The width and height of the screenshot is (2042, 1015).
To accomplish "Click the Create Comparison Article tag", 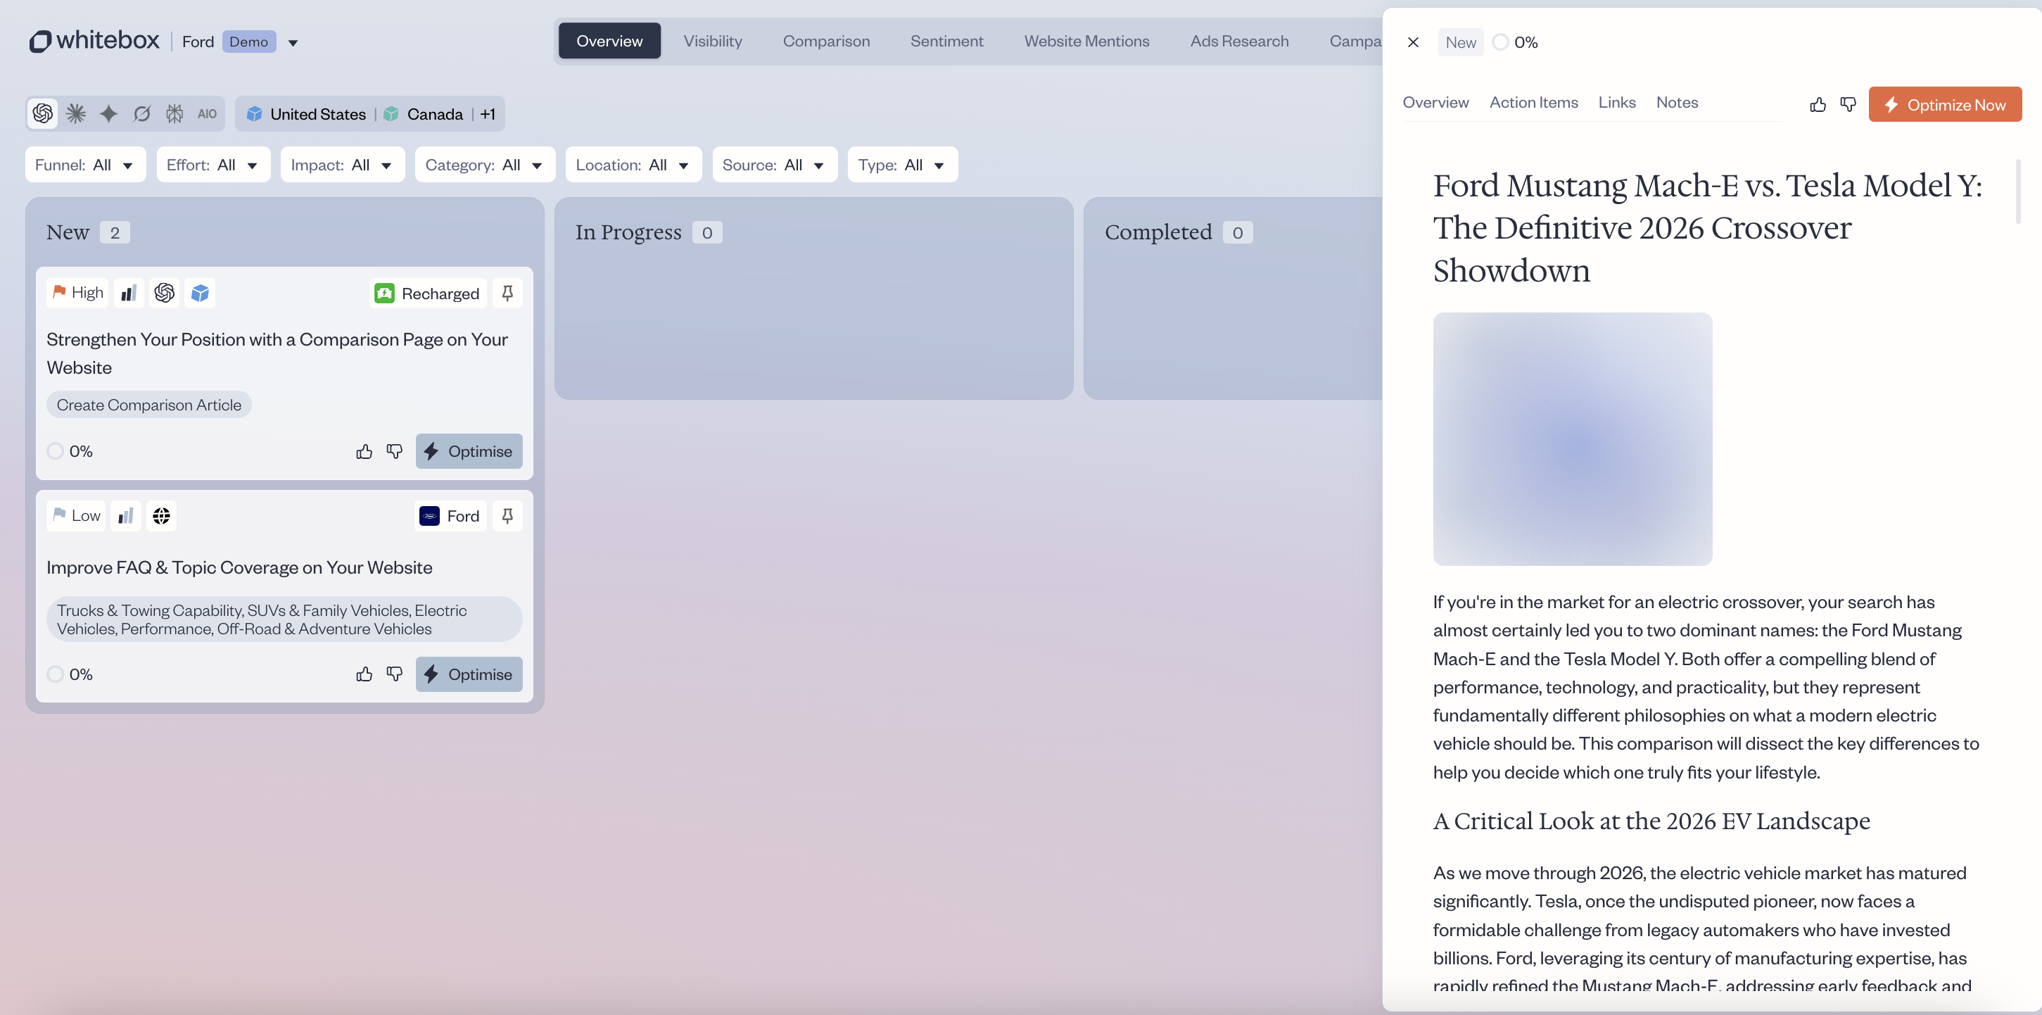I will 149,405.
